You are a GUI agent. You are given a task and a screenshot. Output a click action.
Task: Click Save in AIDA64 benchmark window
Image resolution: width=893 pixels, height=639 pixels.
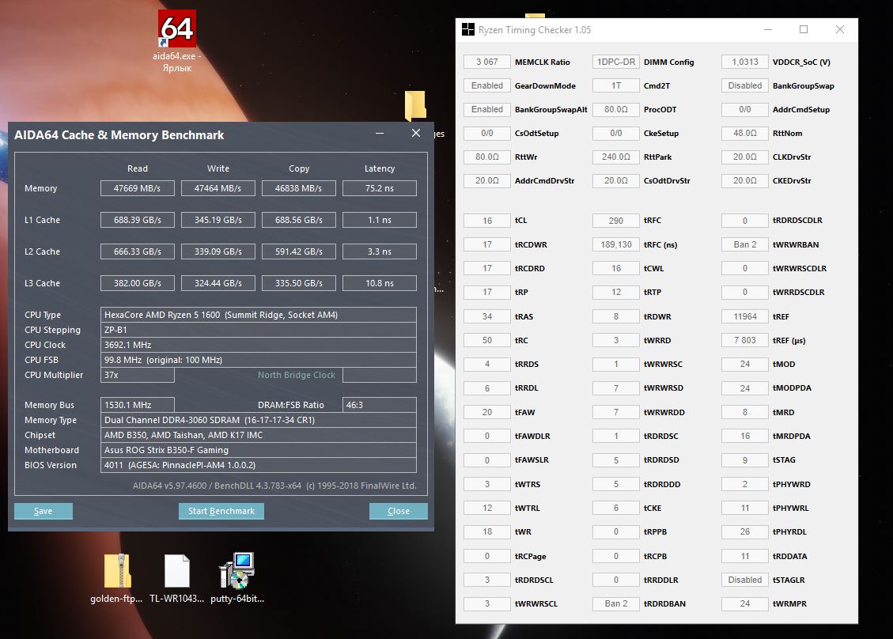pos(44,511)
